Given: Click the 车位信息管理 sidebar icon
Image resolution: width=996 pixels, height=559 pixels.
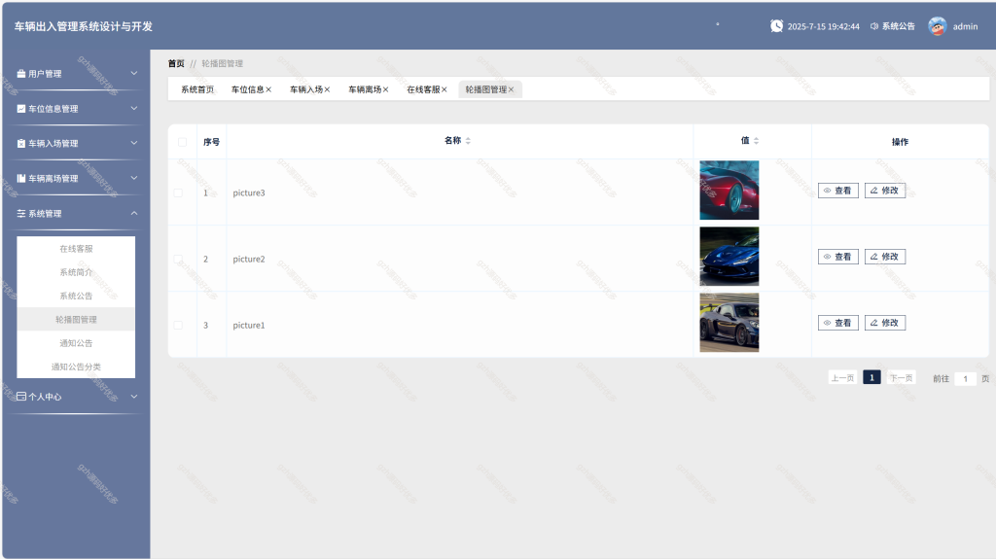Looking at the screenshot, I should coord(21,109).
